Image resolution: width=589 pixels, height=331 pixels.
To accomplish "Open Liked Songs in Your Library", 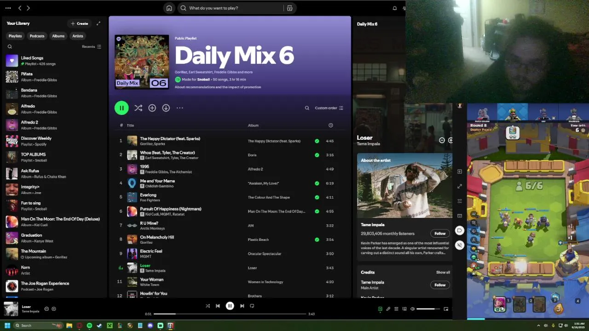I will [x=54, y=61].
